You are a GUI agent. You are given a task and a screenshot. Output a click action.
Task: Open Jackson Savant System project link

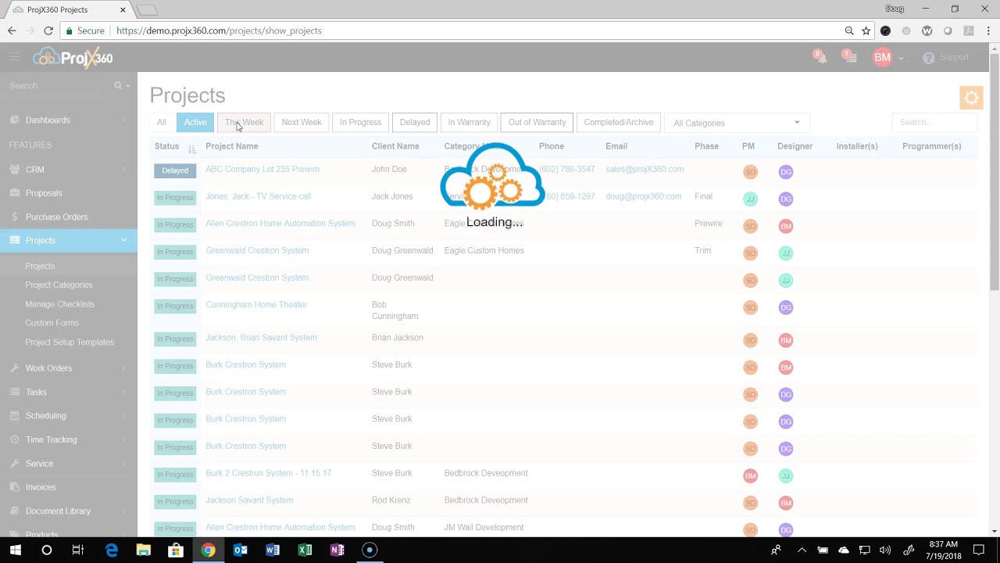(249, 500)
